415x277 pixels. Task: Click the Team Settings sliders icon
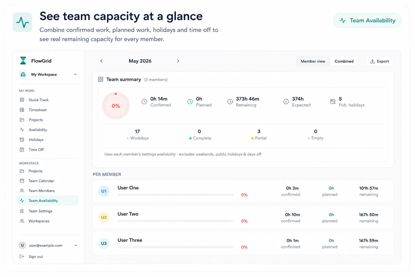22,211
